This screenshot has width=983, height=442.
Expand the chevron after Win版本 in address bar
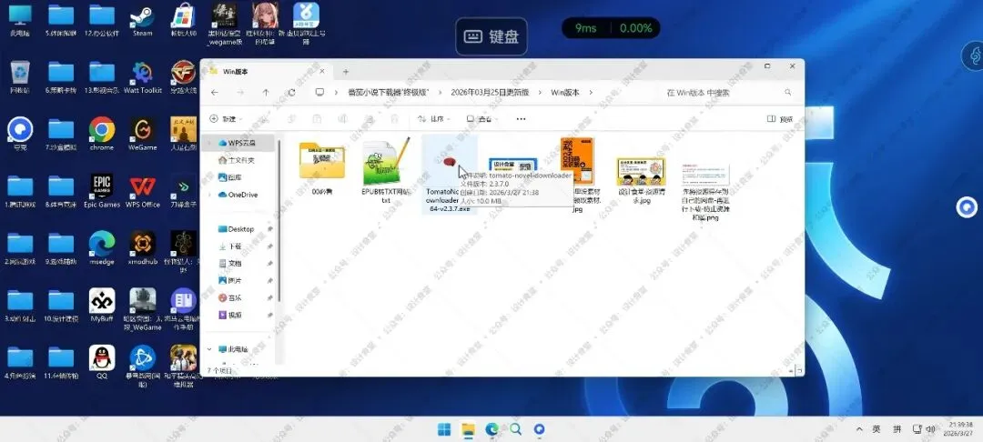click(x=592, y=92)
